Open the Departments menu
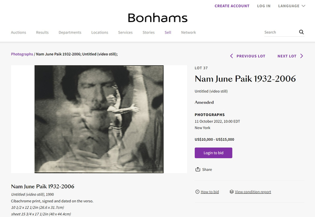The height and width of the screenshot is (217, 315). pos(70,33)
